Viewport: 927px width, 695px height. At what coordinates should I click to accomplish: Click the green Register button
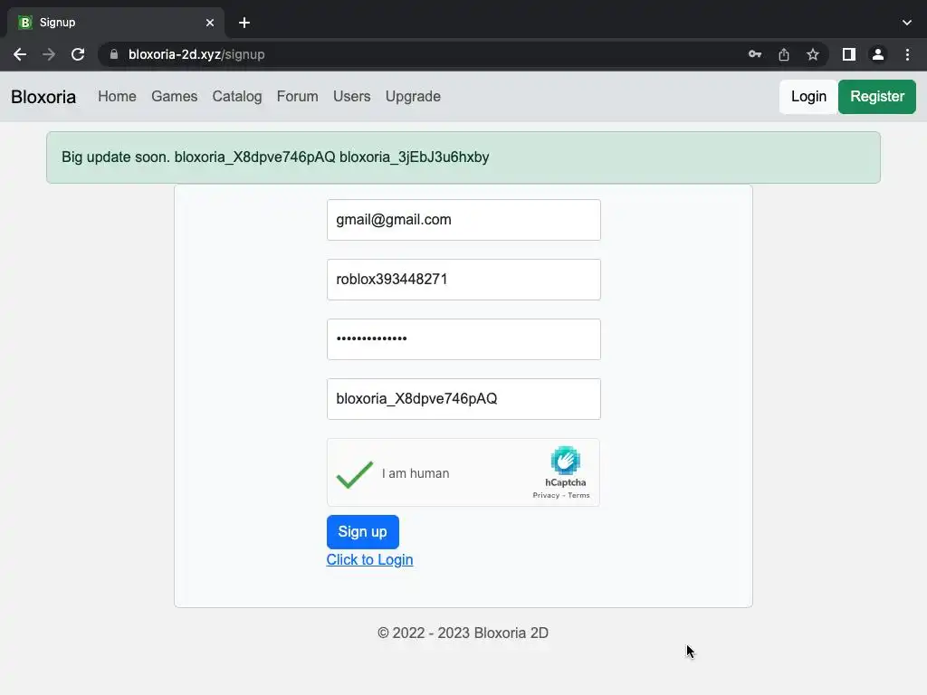(x=877, y=97)
